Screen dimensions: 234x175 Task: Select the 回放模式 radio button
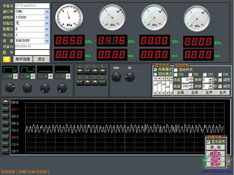155,74
